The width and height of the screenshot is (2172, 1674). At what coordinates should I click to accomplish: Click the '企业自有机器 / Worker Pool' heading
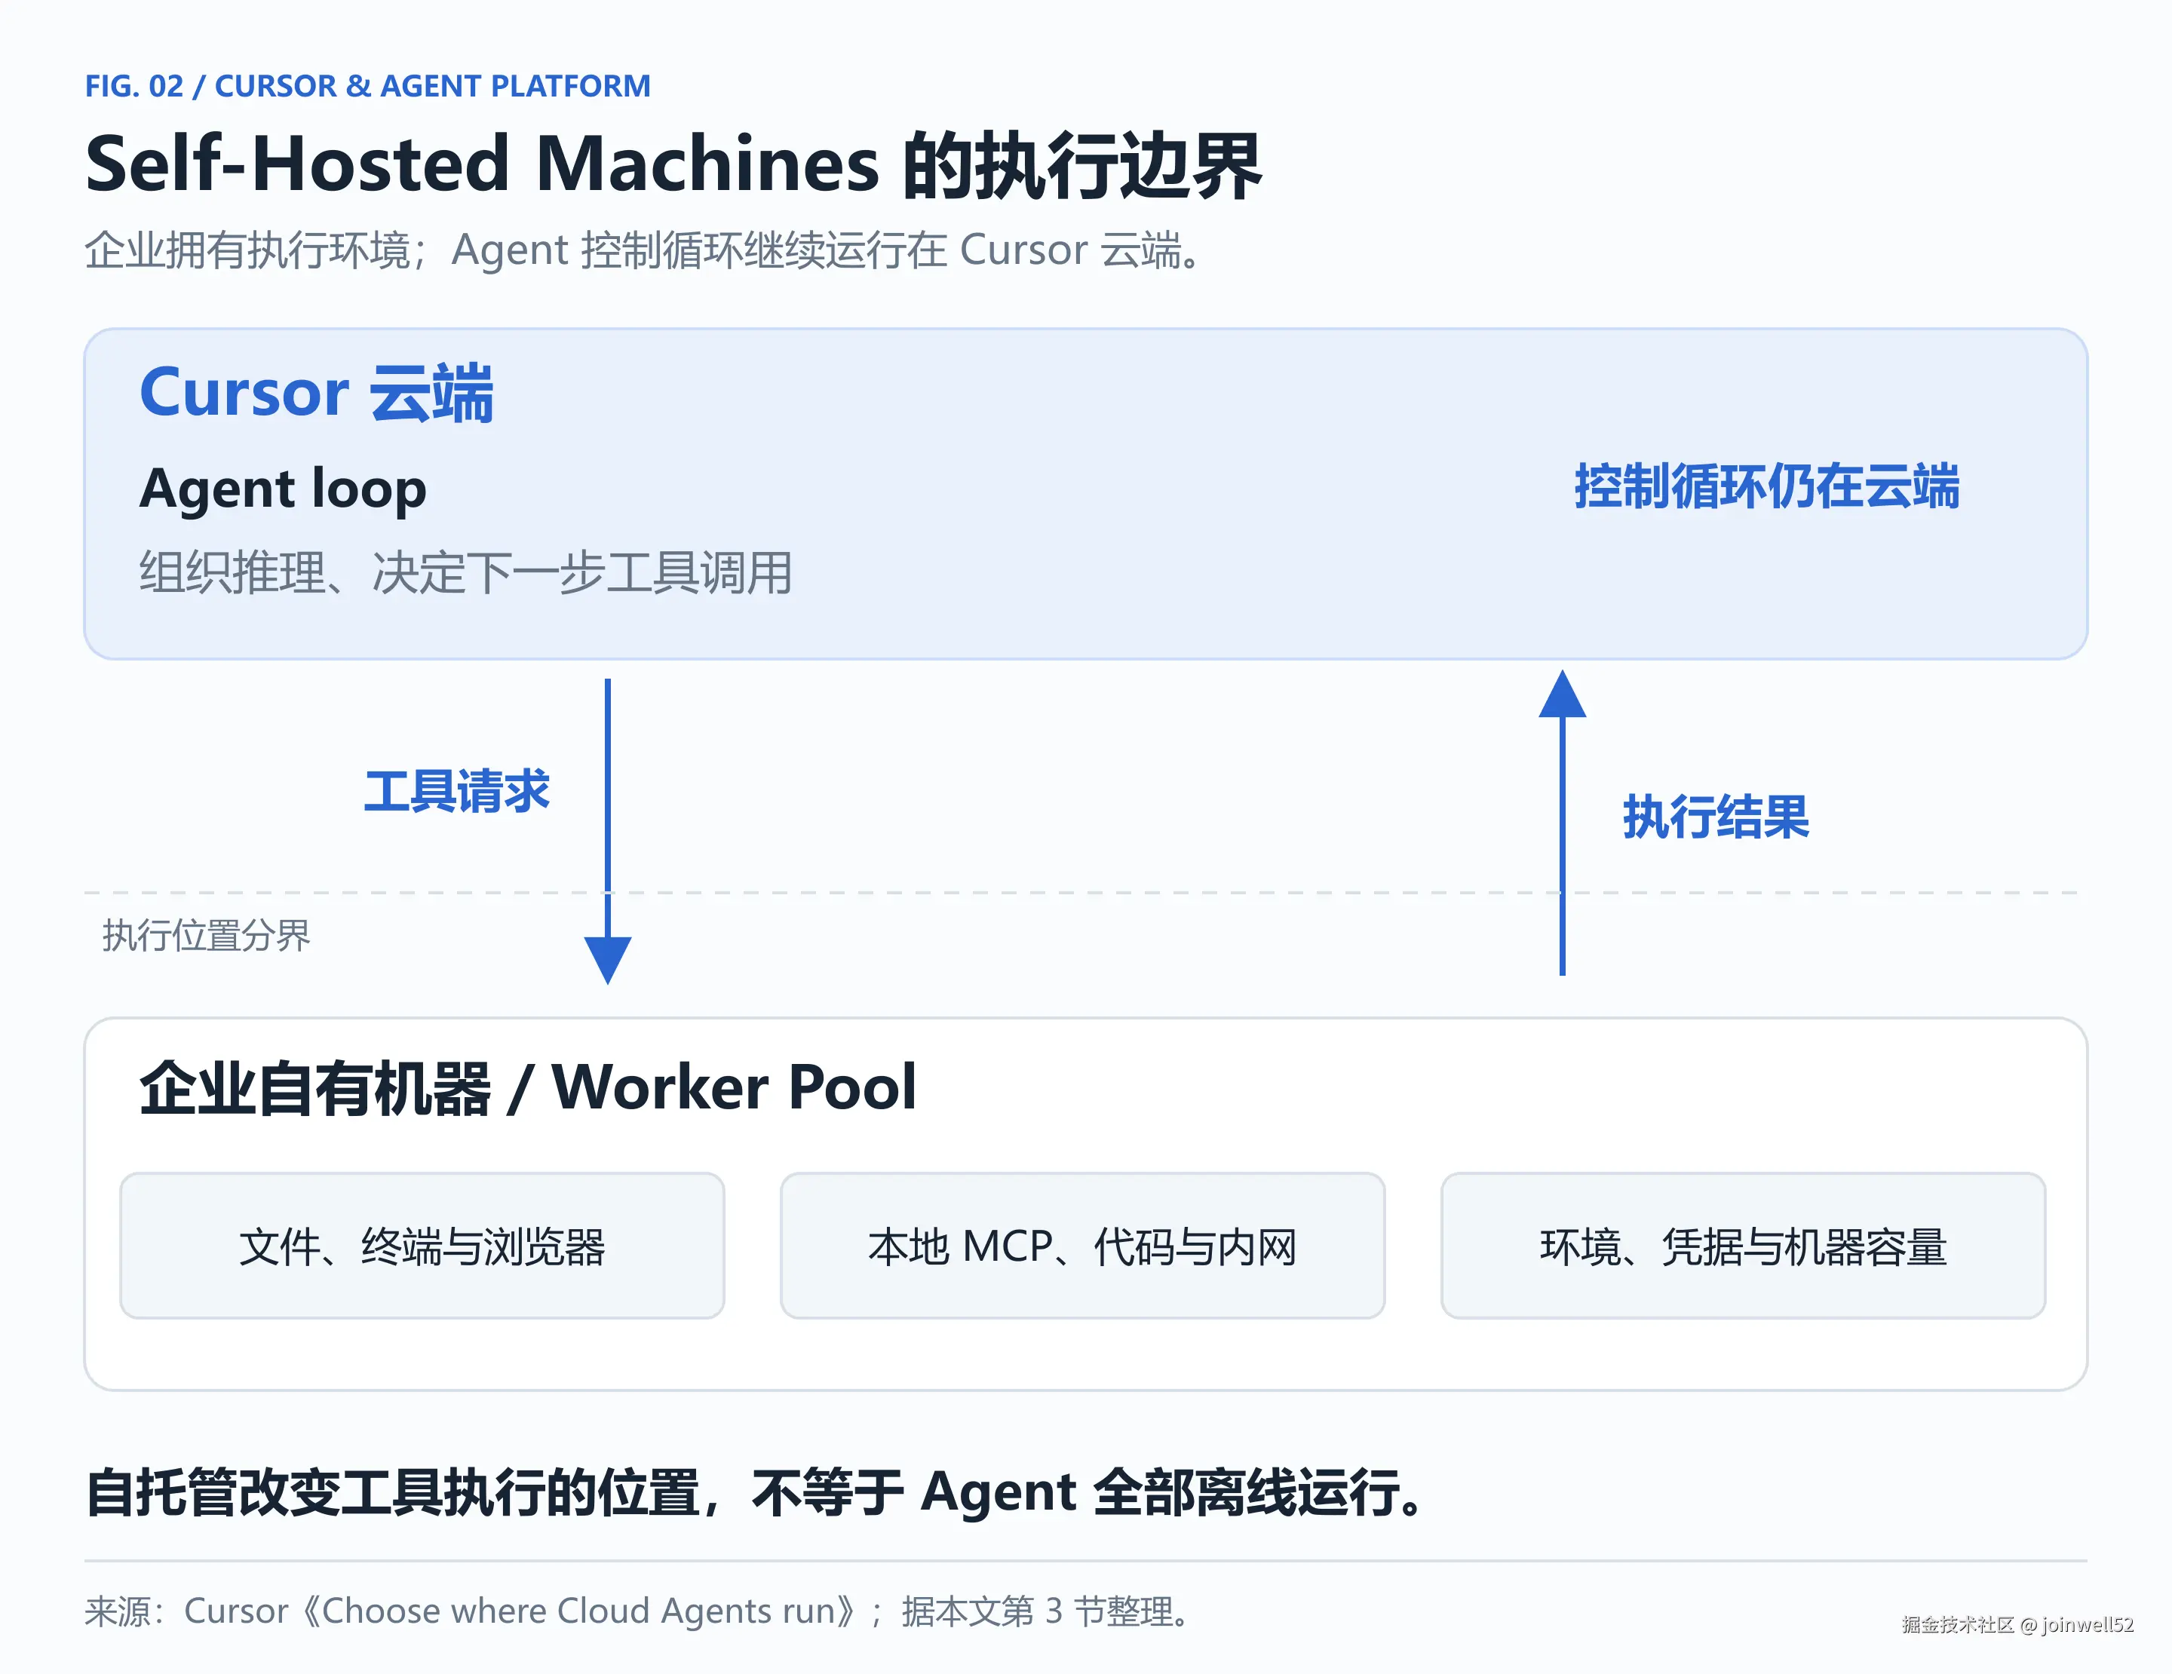pos(528,1087)
